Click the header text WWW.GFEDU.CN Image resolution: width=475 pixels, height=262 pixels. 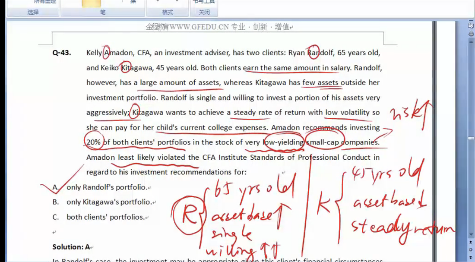199,27
